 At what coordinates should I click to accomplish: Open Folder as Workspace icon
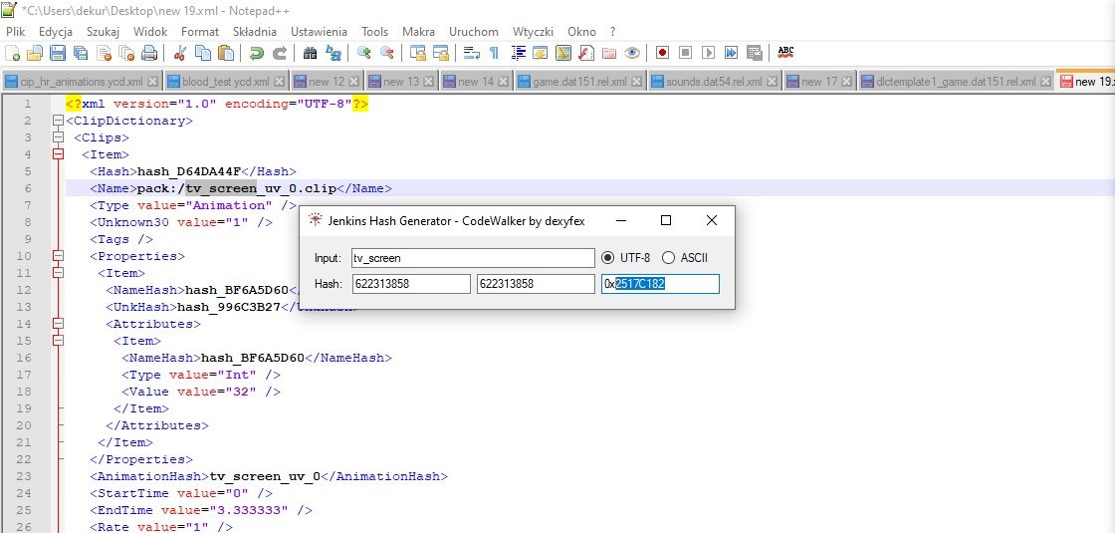[608, 53]
